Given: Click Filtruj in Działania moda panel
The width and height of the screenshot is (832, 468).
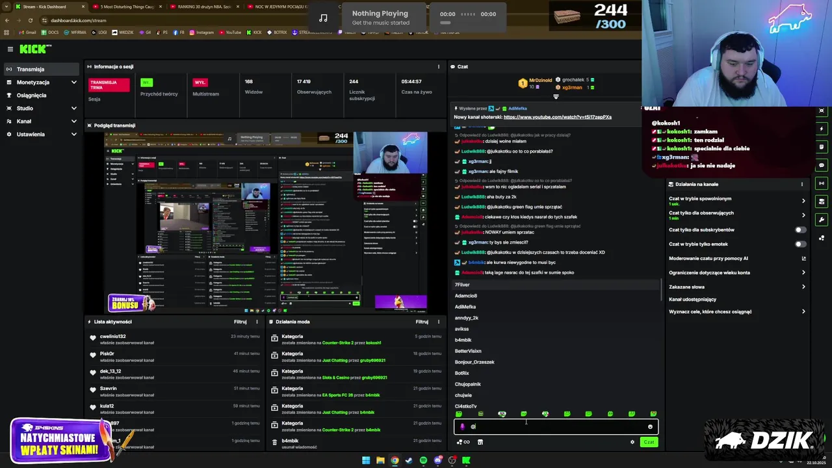Looking at the screenshot, I should coord(422,322).
